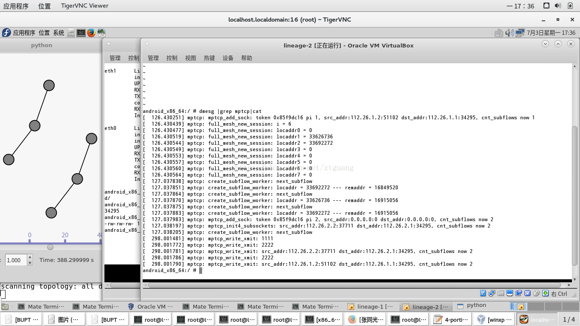Open outer top bar 应用程序 menu

16,6
